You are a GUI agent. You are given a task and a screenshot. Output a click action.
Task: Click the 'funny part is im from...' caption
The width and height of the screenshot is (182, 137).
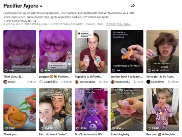tap(160, 77)
